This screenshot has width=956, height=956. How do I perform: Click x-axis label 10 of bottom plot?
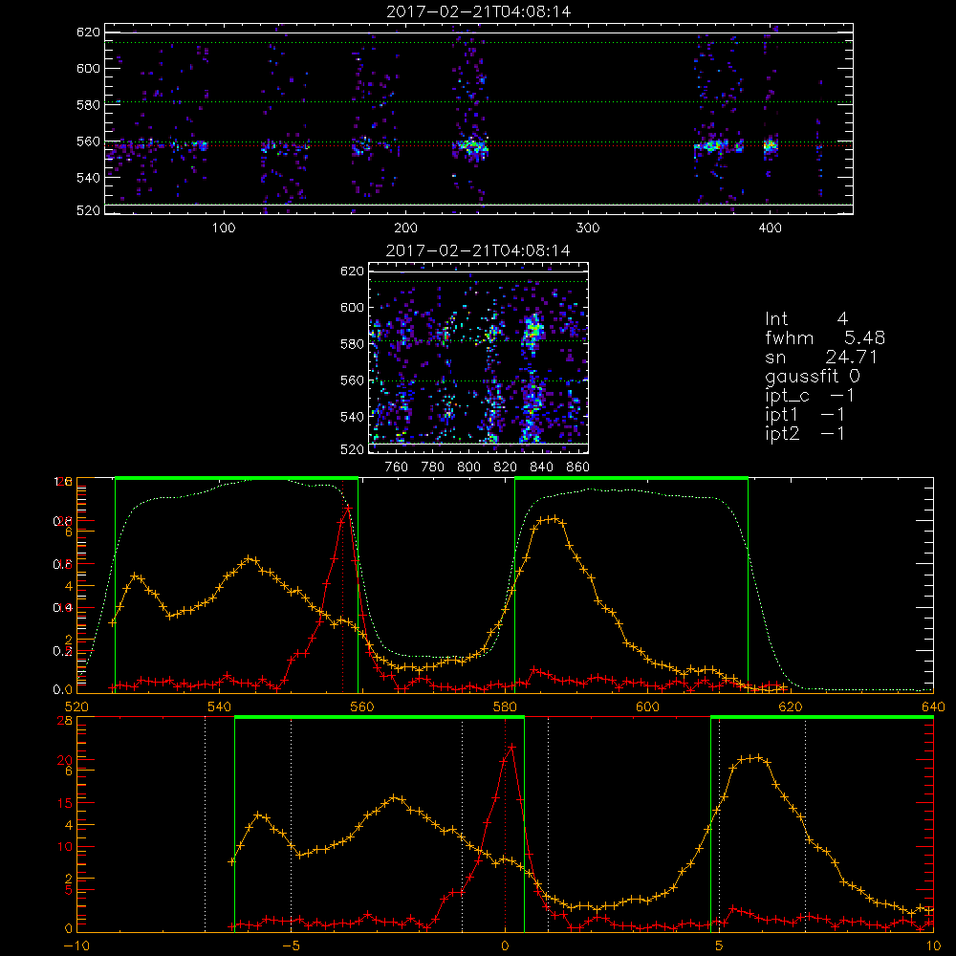click(x=933, y=945)
